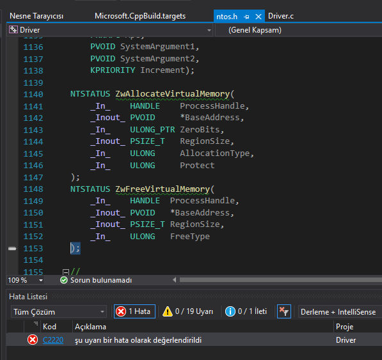382x360 pixels.
Task: Click the KPRIORITY type on line 1138
Action: 113,70
